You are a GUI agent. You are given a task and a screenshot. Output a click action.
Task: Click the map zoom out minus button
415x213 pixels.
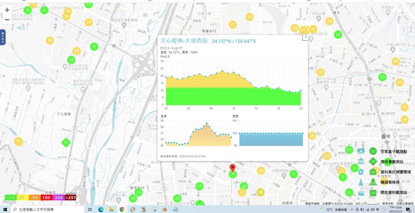click(x=7, y=20)
